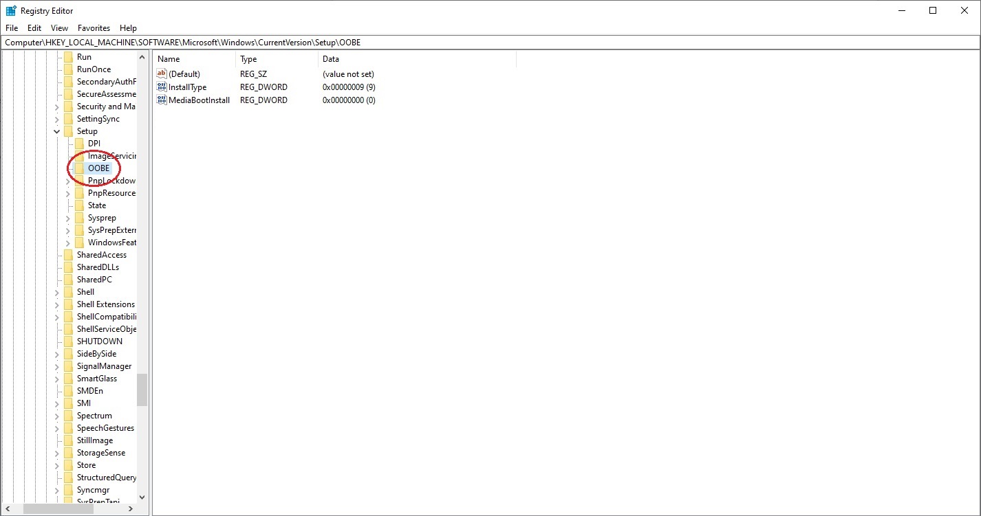Screen dimensions: 981x516
Task: Select the StorageSense key folder icon
Action: coord(68,453)
